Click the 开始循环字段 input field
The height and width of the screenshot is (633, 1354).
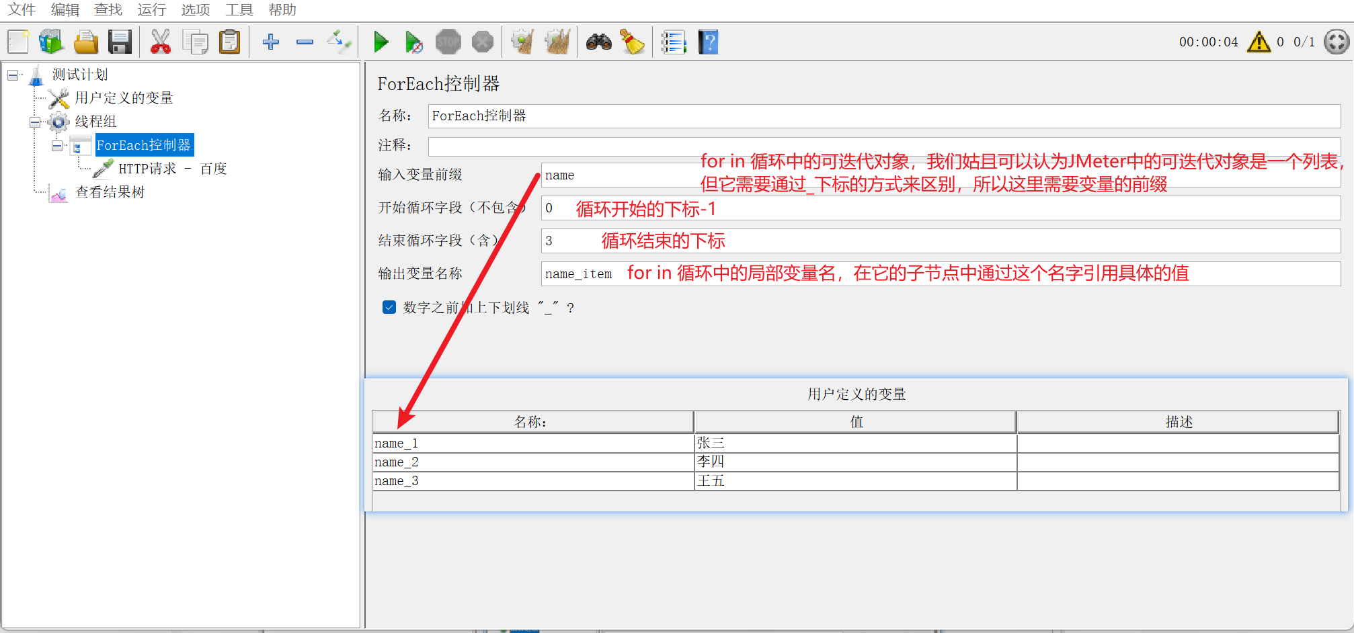coord(941,208)
